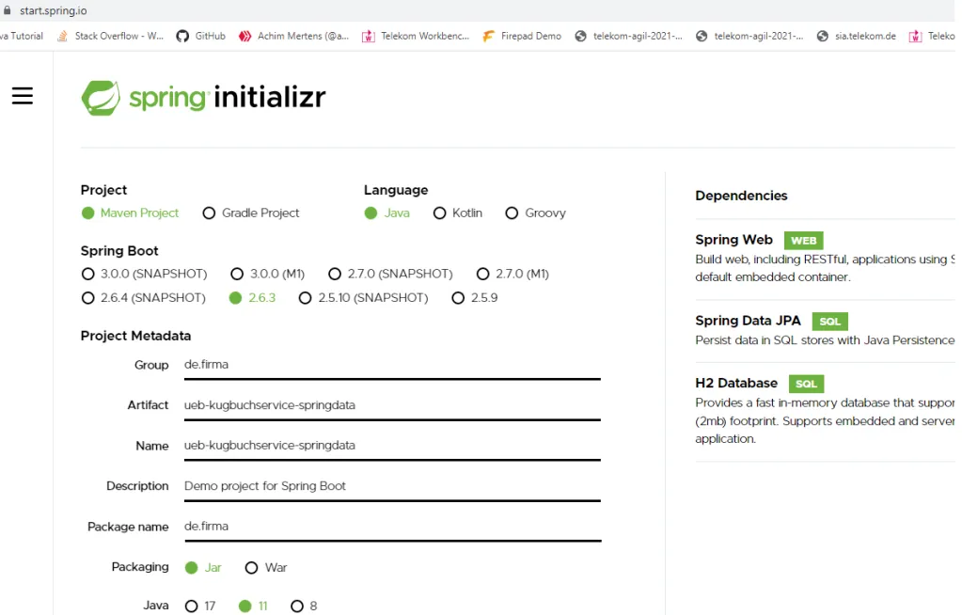Click the Dependencies heading
The height and width of the screenshot is (615, 962).
click(741, 196)
